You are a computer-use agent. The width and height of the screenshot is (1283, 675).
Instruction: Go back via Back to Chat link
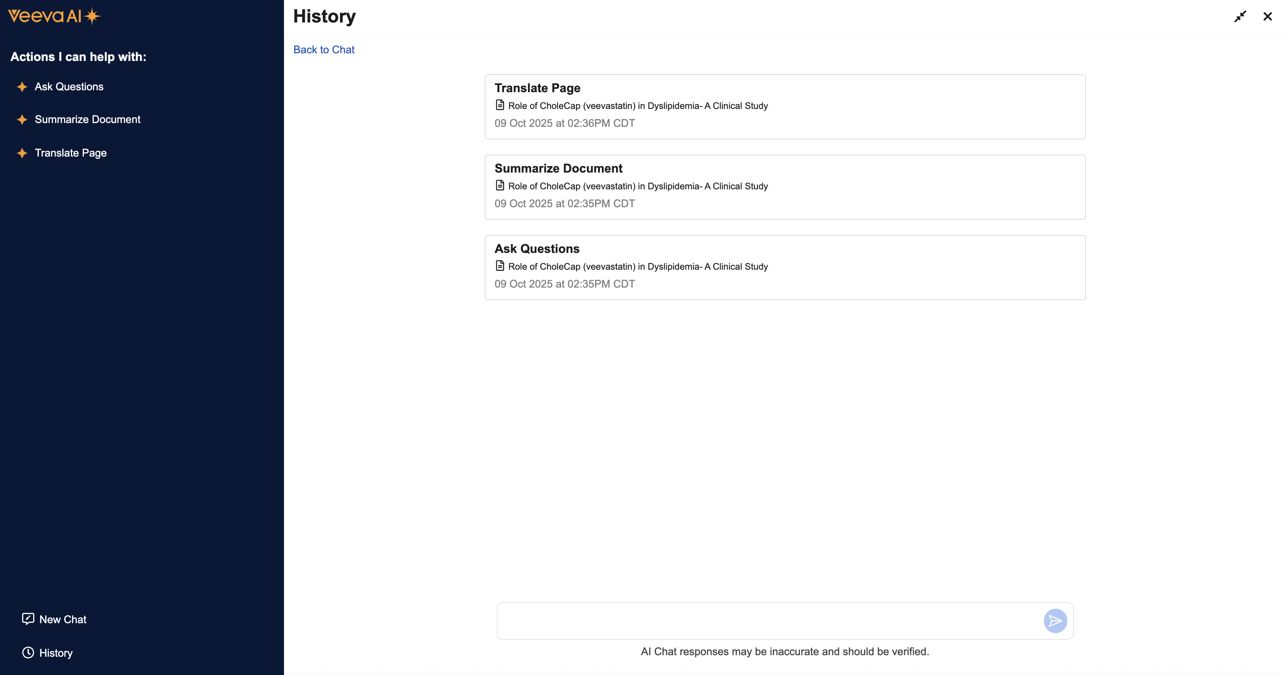pos(324,50)
